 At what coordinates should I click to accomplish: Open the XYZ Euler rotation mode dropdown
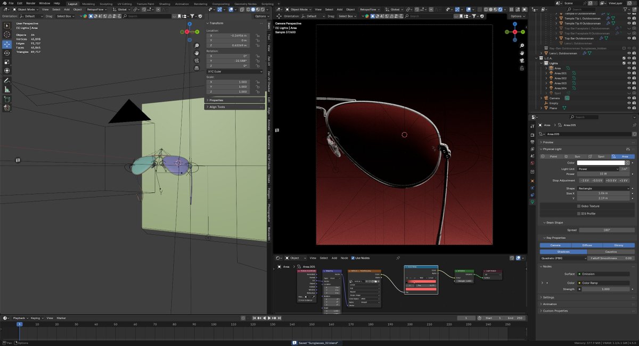(235, 71)
